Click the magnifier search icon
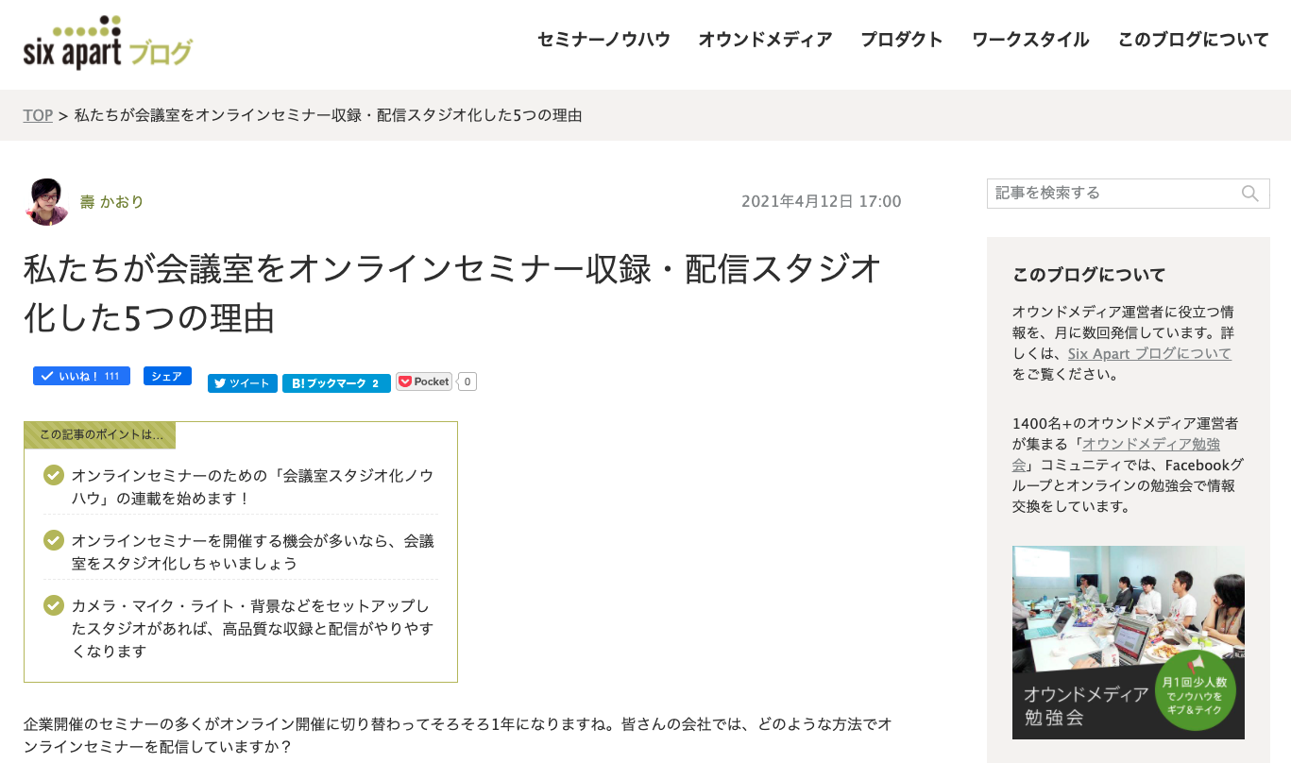The image size is (1291, 763). pyautogui.click(x=1250, y=194)
